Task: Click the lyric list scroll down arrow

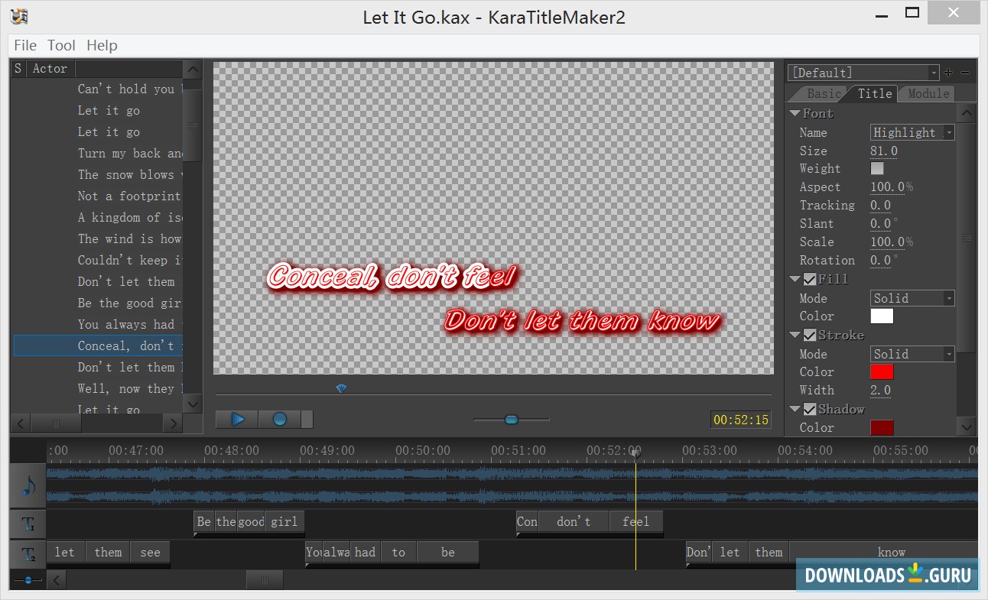Action: pos(193,404)
